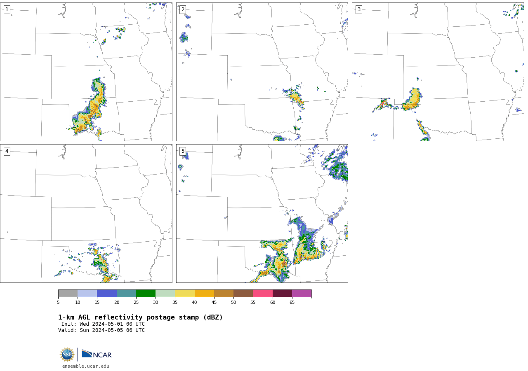Click the colorbar tick label '50'
528x371 pixels.
pos(233,303)
